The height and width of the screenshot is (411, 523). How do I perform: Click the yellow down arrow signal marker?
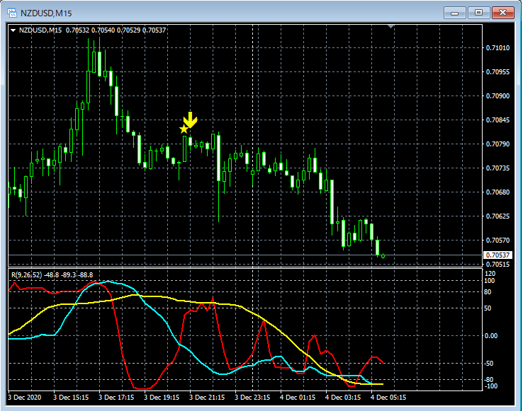(x=190, y=119)
